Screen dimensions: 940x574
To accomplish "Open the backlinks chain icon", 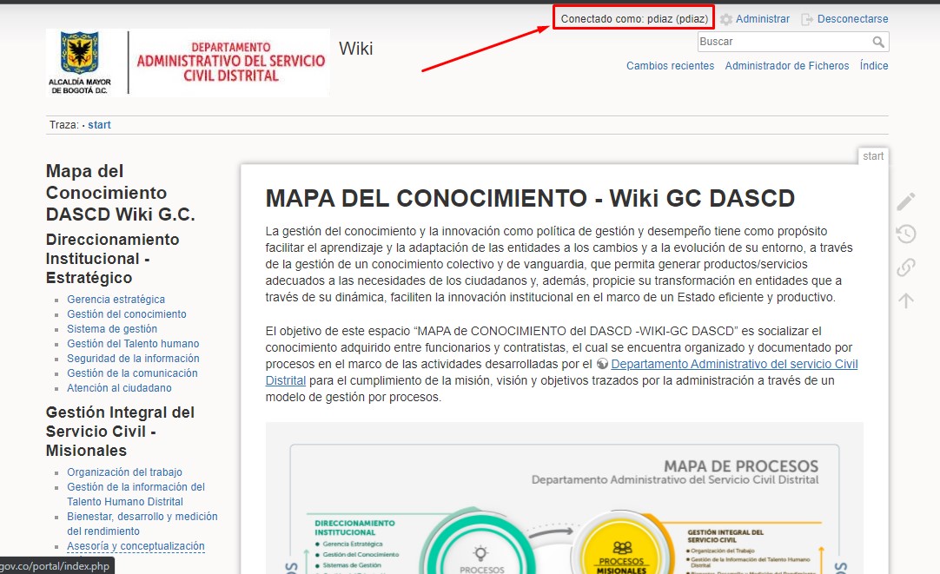I will [x=906, y=267].
